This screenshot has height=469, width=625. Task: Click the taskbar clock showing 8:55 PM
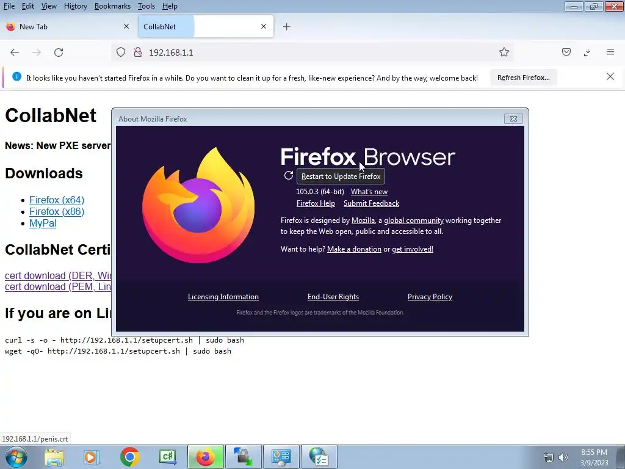[594, 457]
